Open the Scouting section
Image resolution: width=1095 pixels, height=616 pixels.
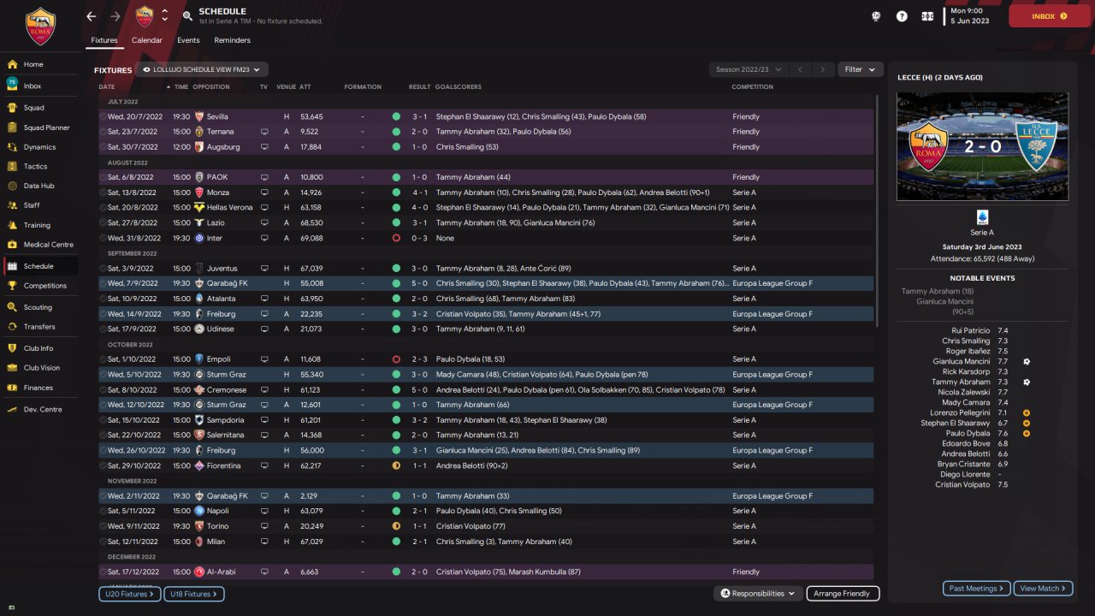coord(39,307)
